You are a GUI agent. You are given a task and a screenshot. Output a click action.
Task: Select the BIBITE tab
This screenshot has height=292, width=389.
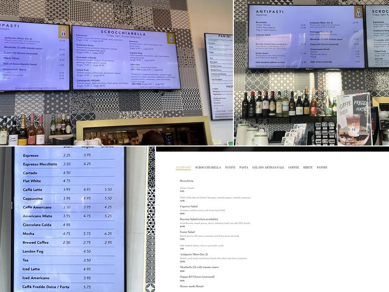click(308, 167)
